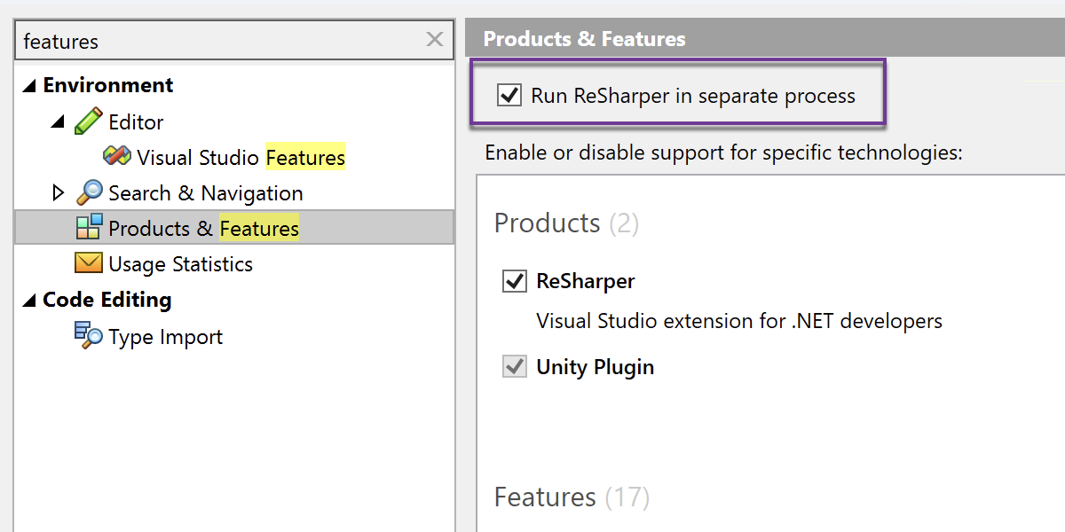
Task: Click the Search & Navigation magnifier icon
Action: point(89,192)
